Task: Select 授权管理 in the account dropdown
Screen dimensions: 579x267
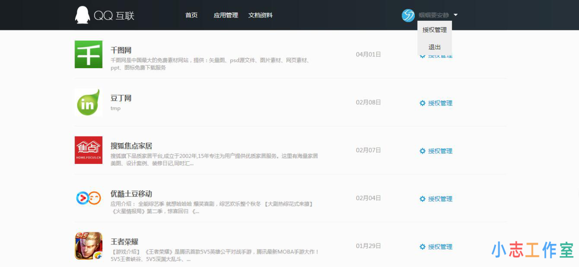Action: 434,30
